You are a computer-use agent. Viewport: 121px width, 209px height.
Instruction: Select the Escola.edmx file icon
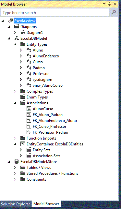tap(10, 21)
